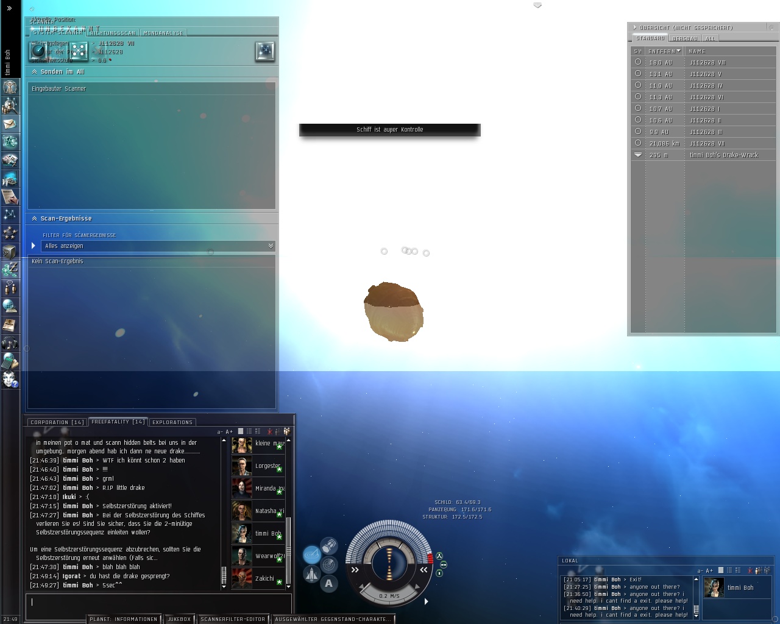
Task: Open the Übersicht header arrow menu
Action: coord(634,27)
